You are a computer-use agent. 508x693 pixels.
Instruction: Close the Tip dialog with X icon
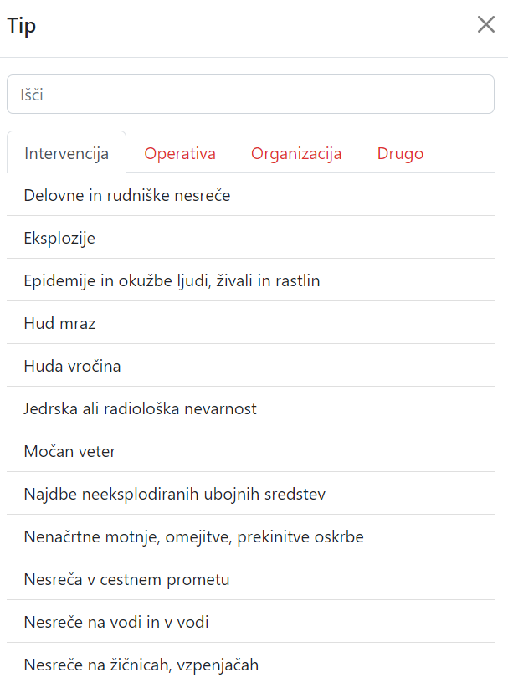coord(486,25)
